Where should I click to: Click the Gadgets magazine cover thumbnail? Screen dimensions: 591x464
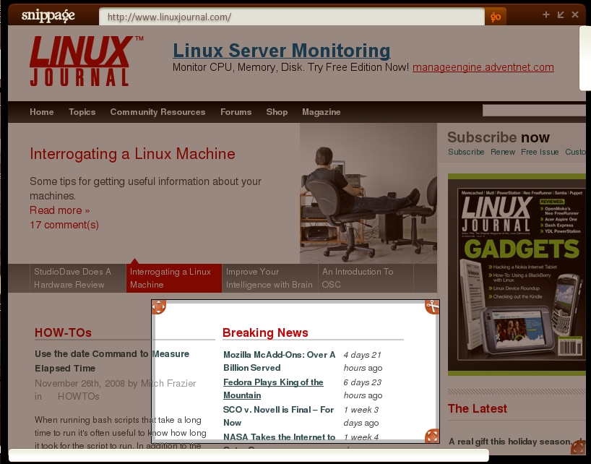(516, 273)
